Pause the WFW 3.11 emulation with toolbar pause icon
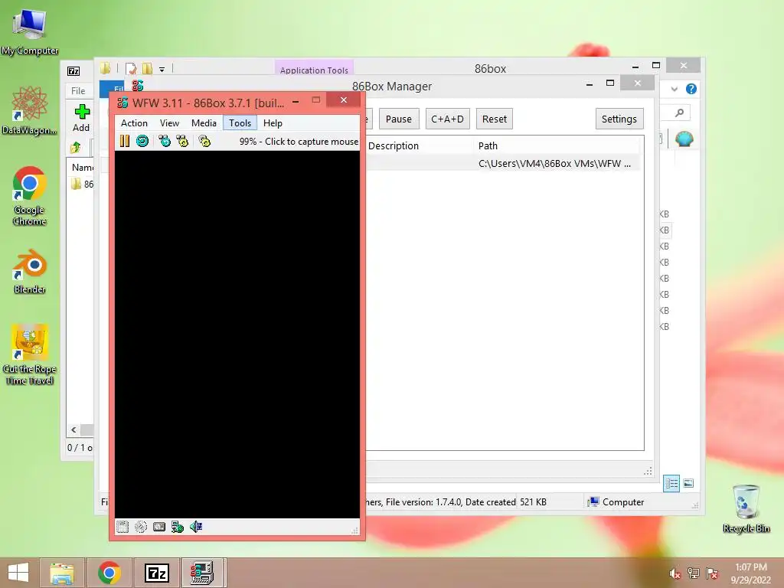 pyautogui.click(x=125, y=141)
